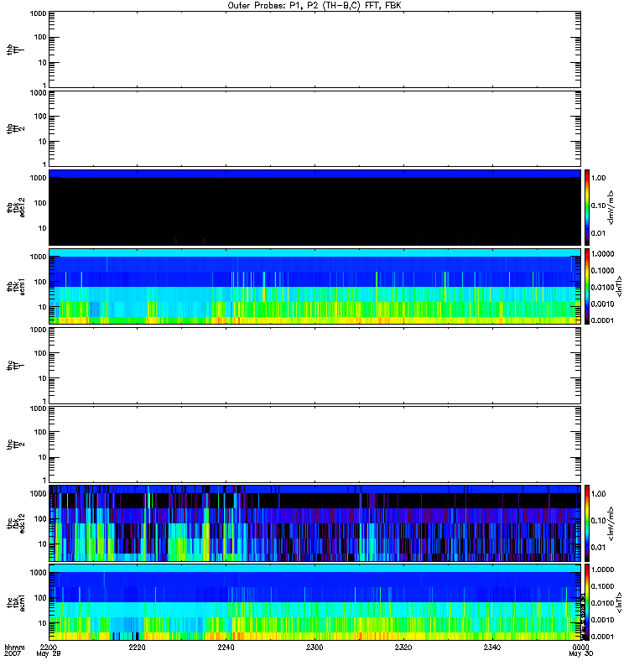
Task: Click the '0000' time axis label
Action: pyautogui.click(x=580, y=647)
